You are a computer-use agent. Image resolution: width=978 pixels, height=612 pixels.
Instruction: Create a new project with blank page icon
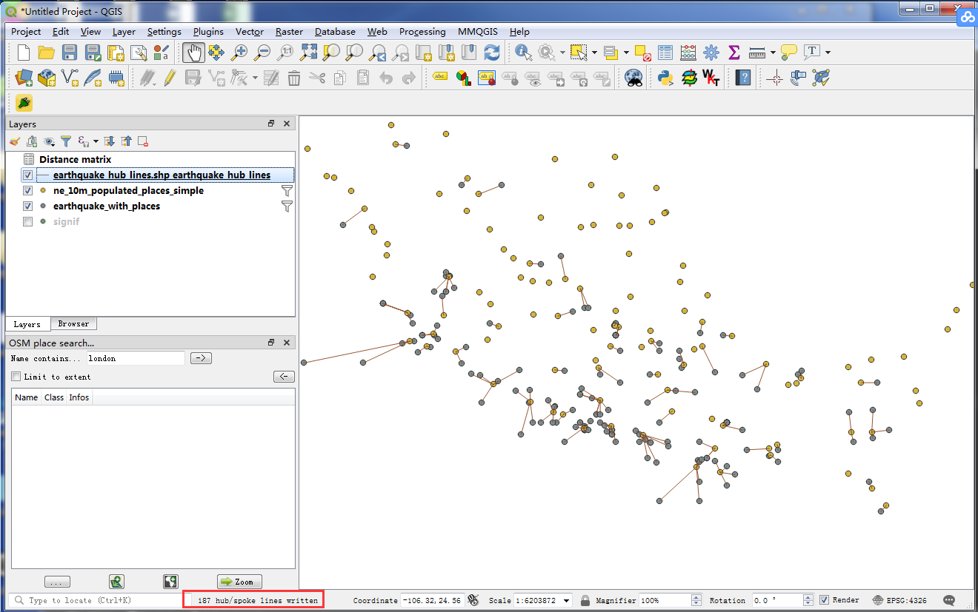(x=24, y=53)
